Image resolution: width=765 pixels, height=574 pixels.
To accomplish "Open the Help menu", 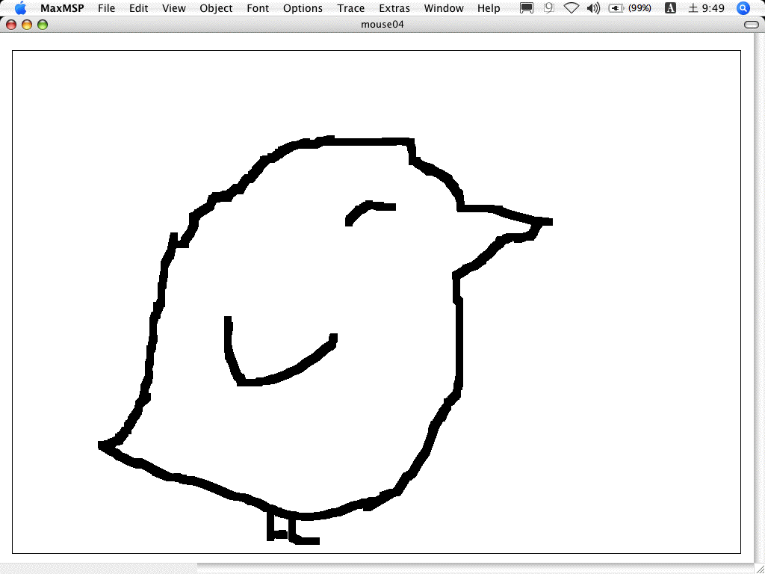I will pyautogui.click(x=489, y=8).
